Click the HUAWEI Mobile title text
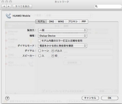This screenshot has height=104, width=122. [x=21, y=16]
